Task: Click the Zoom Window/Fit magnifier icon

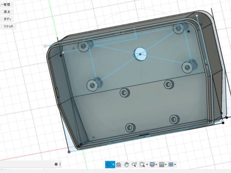Action: [142, 164]
